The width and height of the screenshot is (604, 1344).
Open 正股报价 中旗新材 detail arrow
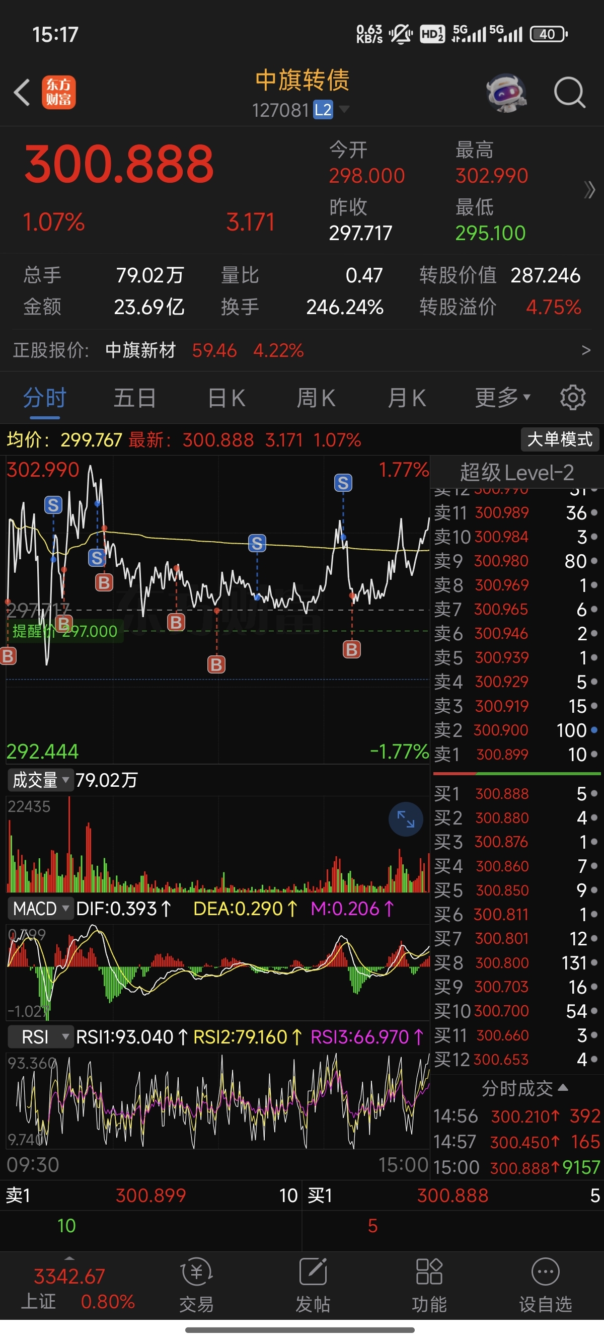586,350
